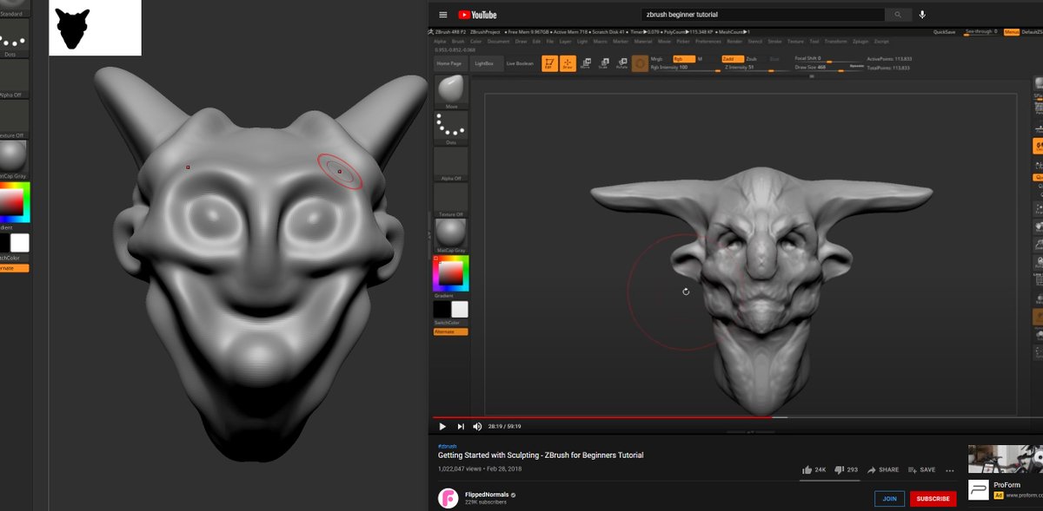Open the YouTube hamburger guide menu
Screen dimensions: 1043x511
click(442, 15)
